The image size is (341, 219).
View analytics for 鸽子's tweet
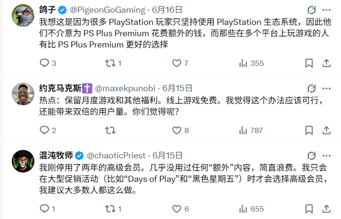click(244, 63)
